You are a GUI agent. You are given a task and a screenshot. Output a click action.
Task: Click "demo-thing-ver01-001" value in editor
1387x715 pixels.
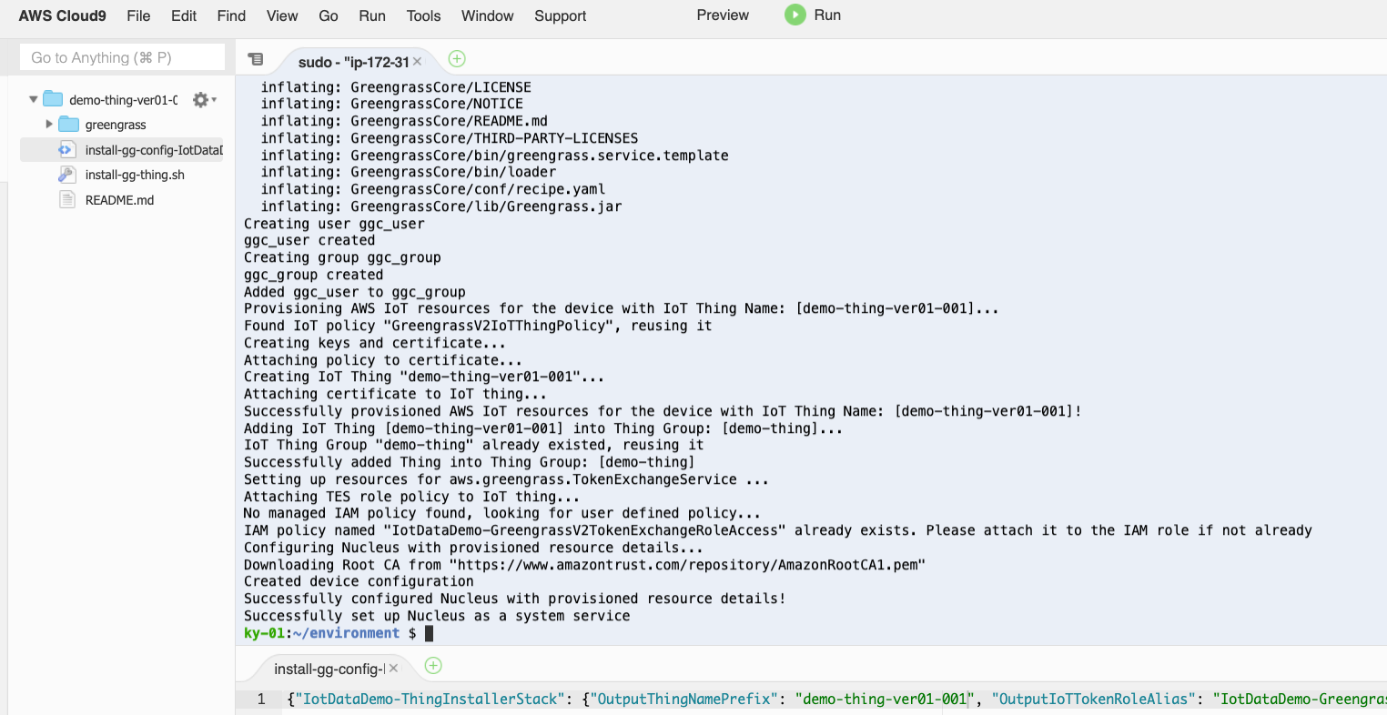885,699
